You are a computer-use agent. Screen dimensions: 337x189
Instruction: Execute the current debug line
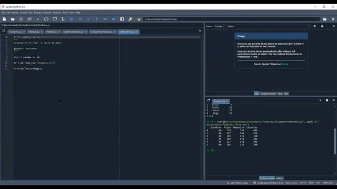point(80,19)
